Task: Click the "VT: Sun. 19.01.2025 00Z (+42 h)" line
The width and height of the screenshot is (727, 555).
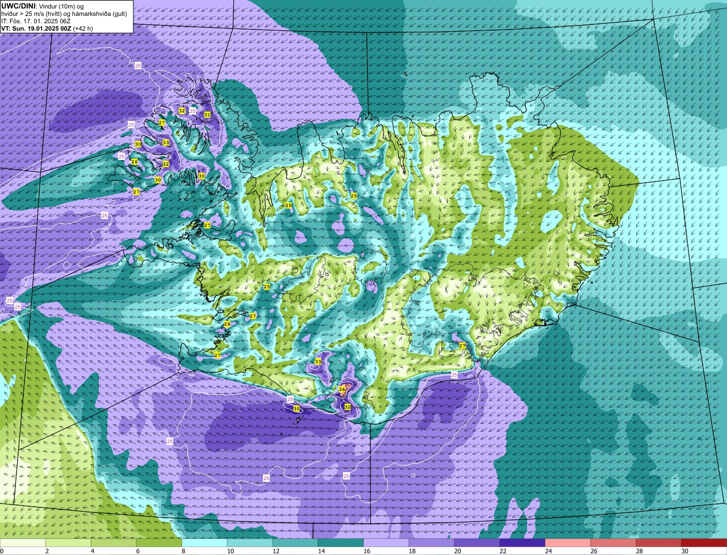Action: pyautogui.click(x=47, y=28)
